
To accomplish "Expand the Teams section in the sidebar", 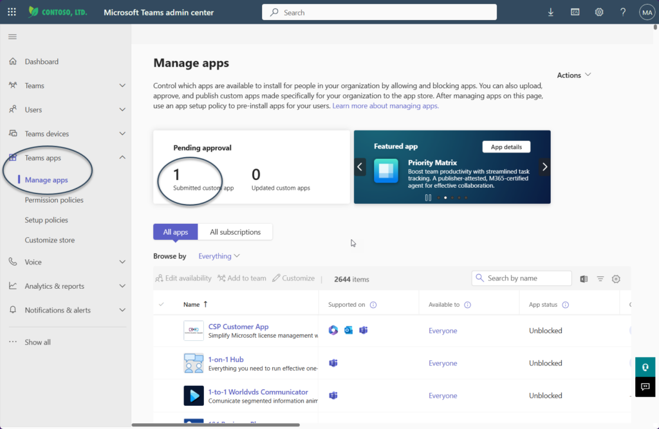I will pyautogui.click(x=122, y=86).
